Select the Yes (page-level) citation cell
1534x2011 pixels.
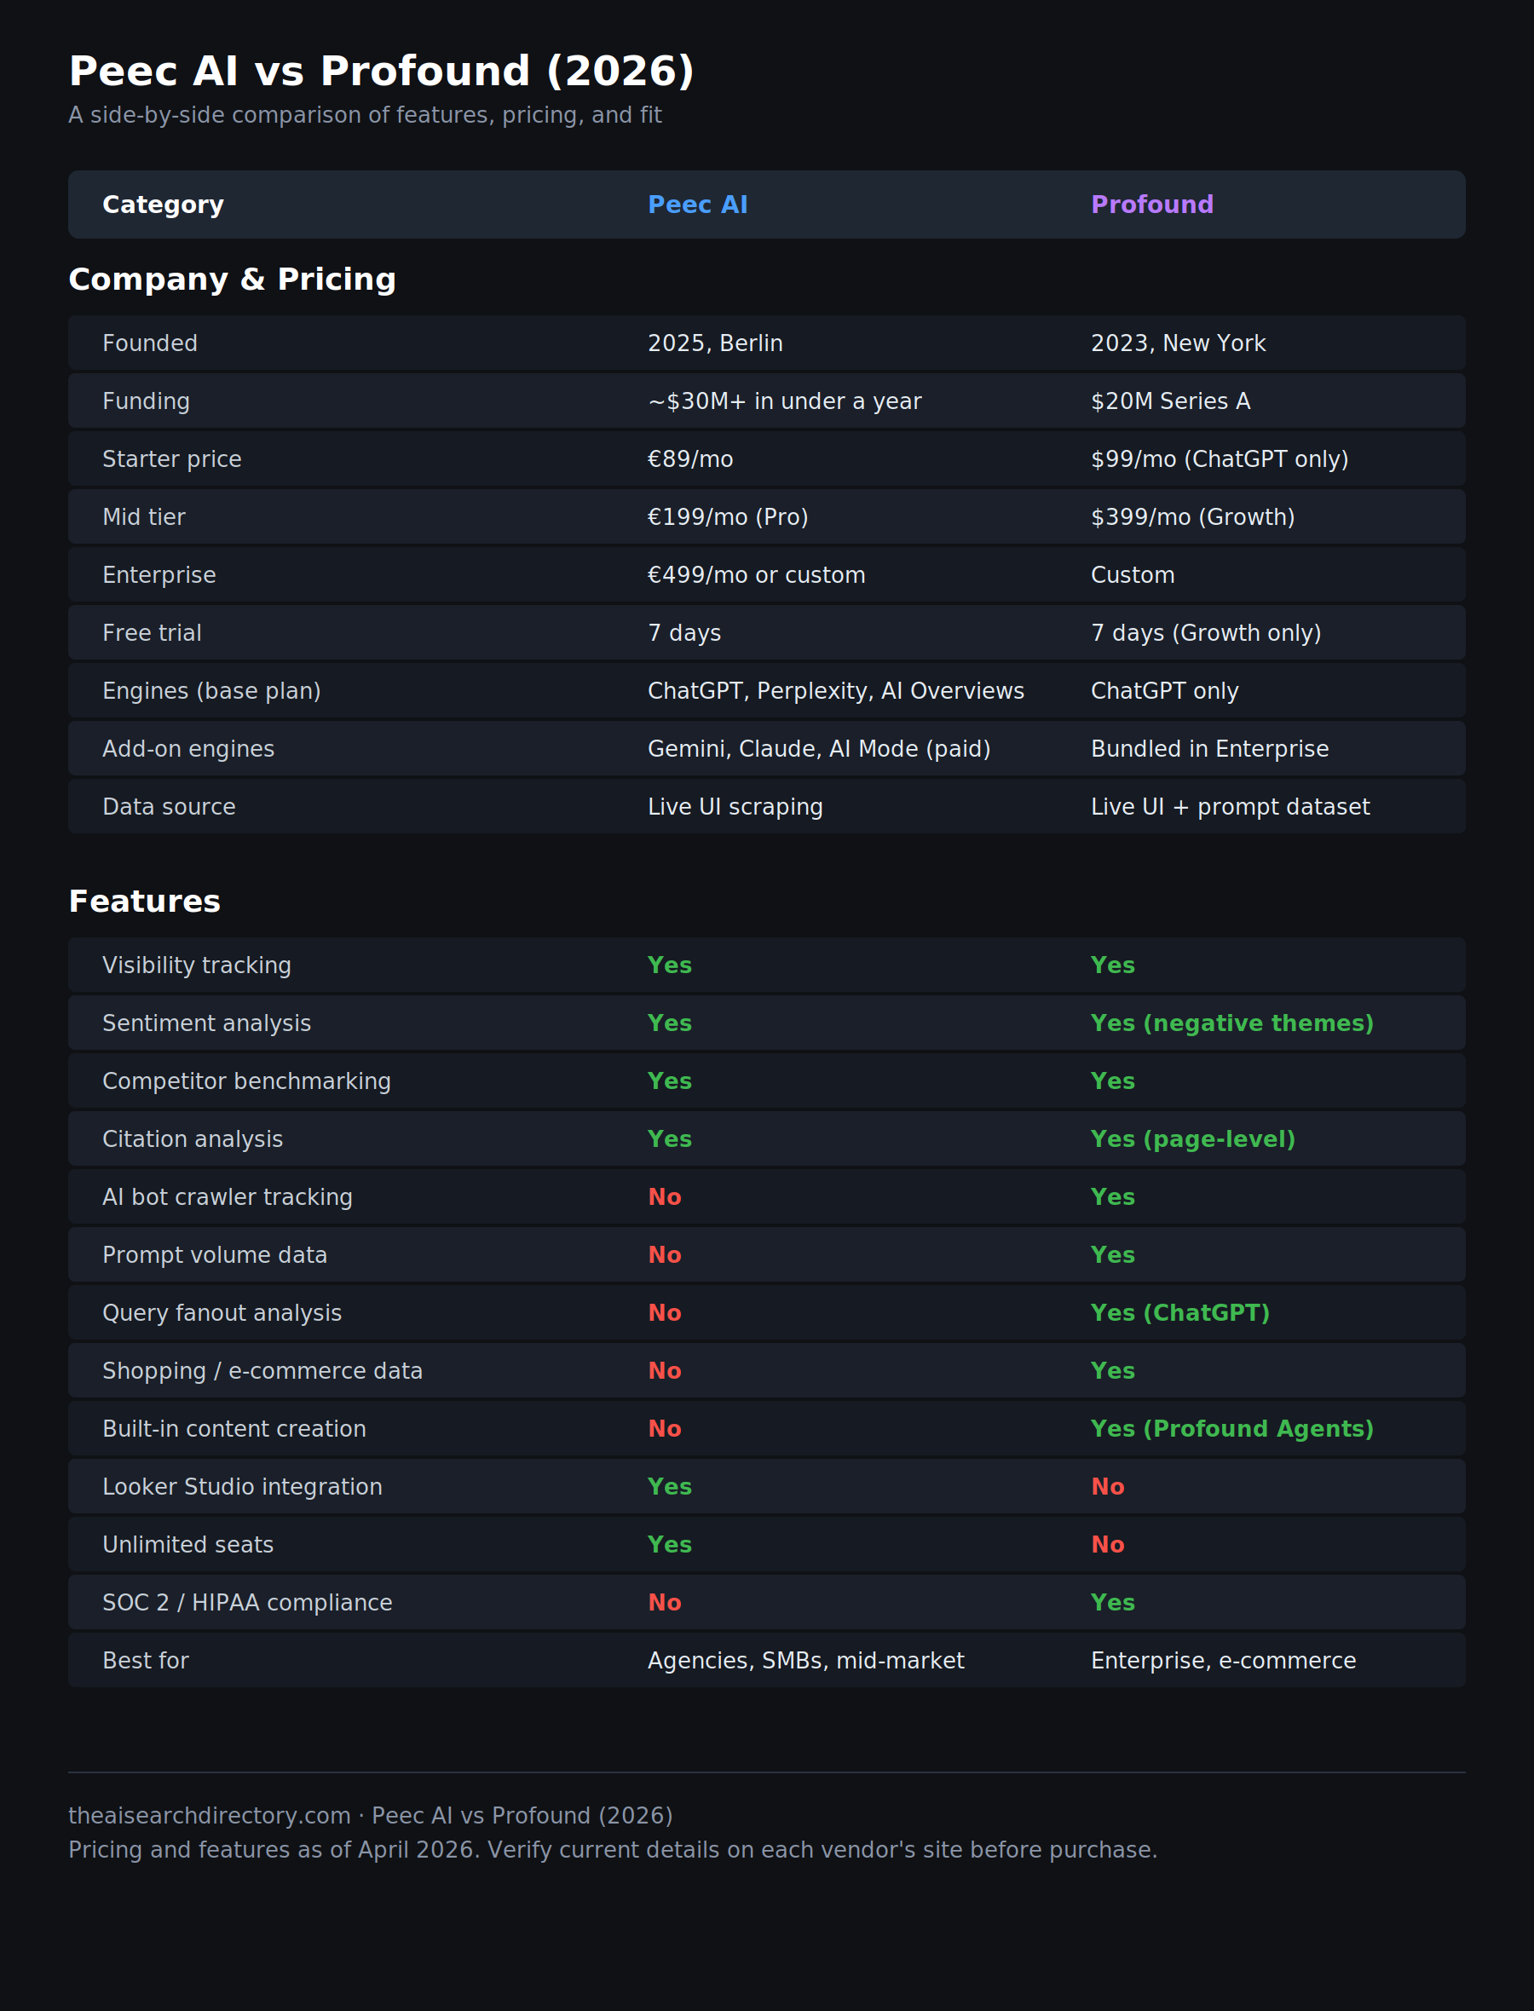click(x=1192, y=1139)
